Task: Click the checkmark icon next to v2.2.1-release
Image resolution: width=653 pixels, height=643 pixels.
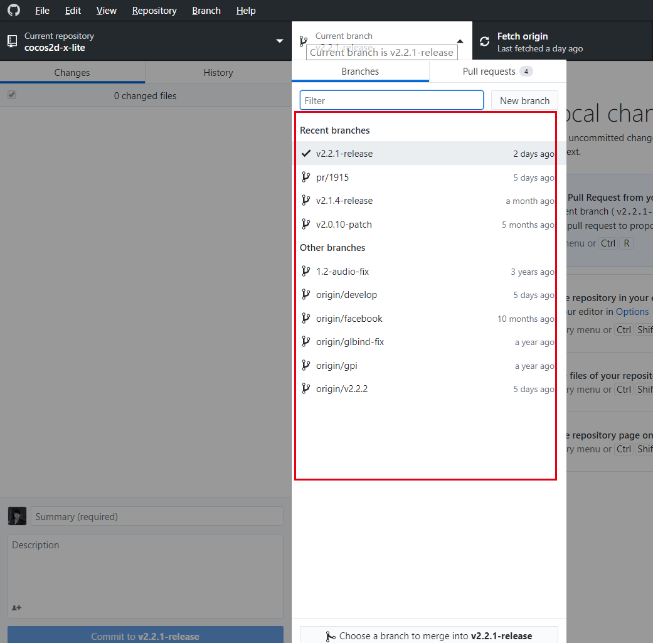Action: (x=306, y=153)
